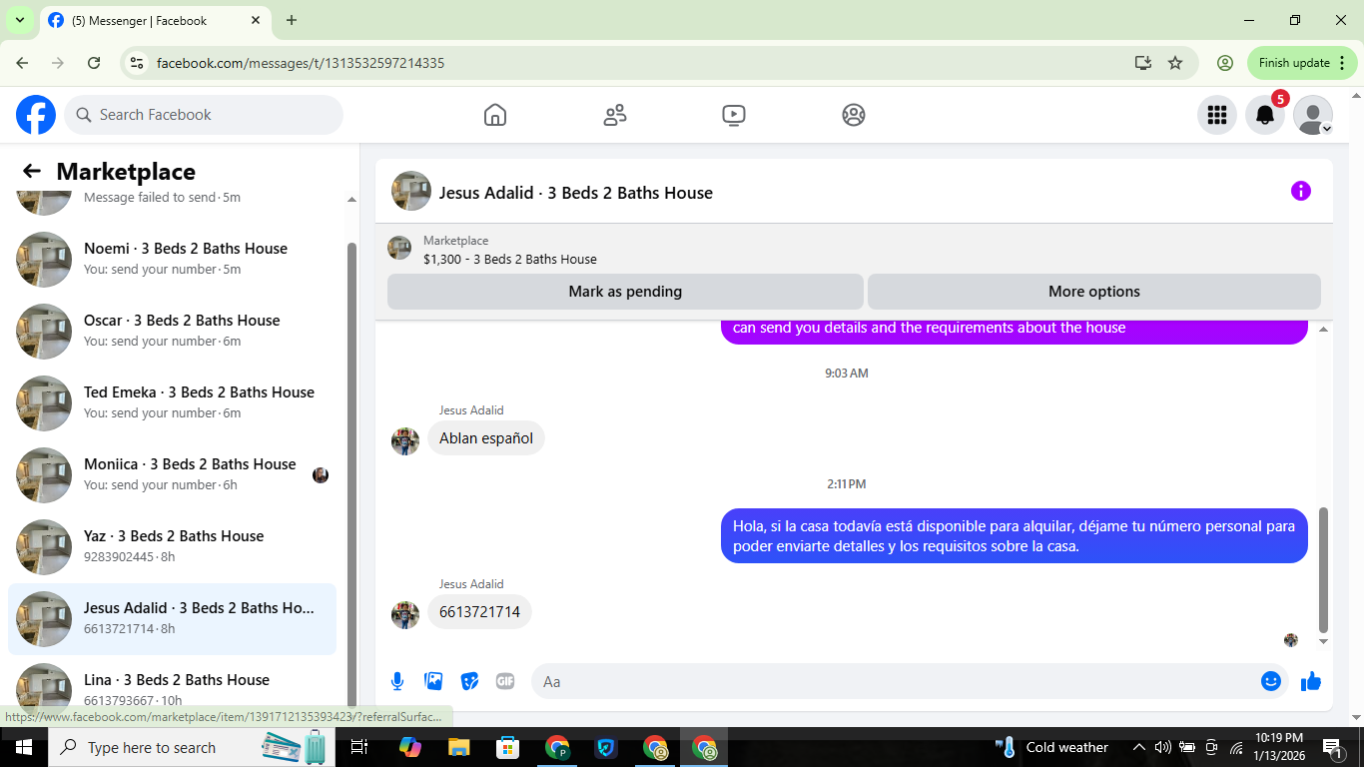This screenshot has height=767, width=1364.
Task: Click the seen indicator avatar below messages
Action: pyautogui.click(x=1291, y=640)
